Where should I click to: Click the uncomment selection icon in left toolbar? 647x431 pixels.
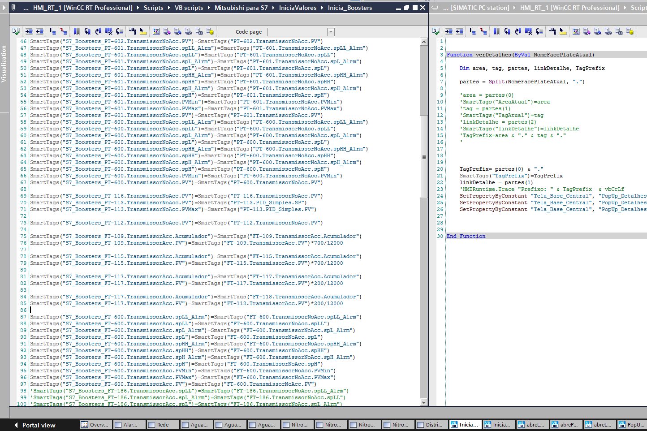point(64,31)
